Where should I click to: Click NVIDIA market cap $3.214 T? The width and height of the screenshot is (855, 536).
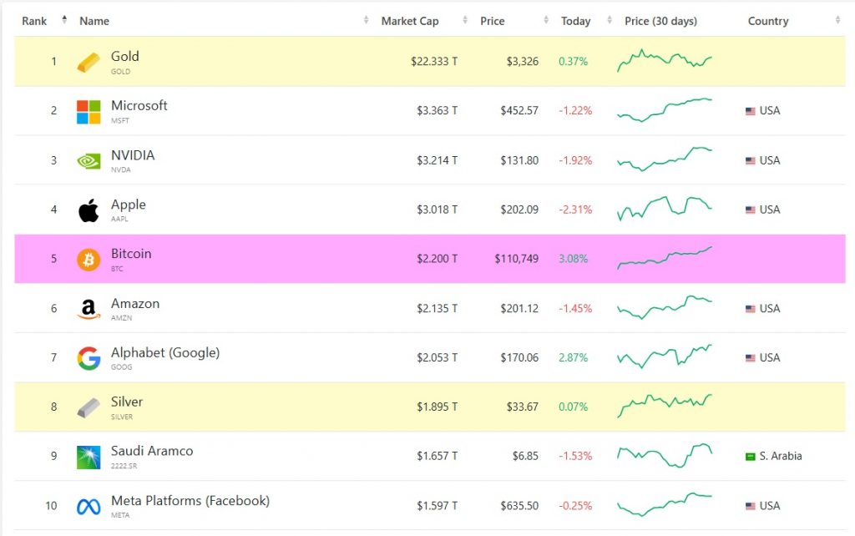point(438,161)
